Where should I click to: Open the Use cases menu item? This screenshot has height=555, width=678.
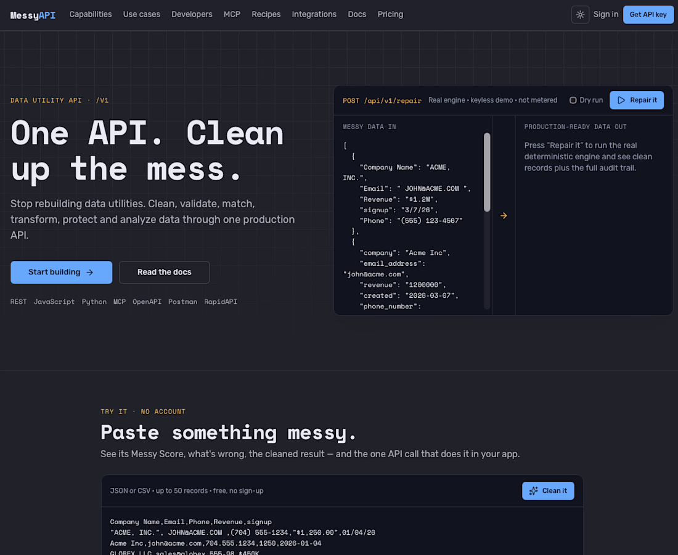(x=141, y=14)
